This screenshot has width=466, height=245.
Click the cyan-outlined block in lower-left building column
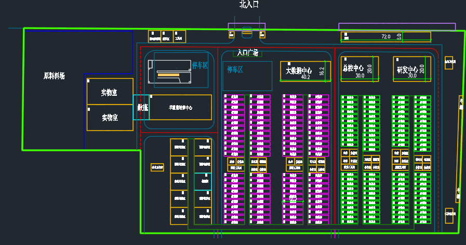pyautogui.click(x=203, y=181)
